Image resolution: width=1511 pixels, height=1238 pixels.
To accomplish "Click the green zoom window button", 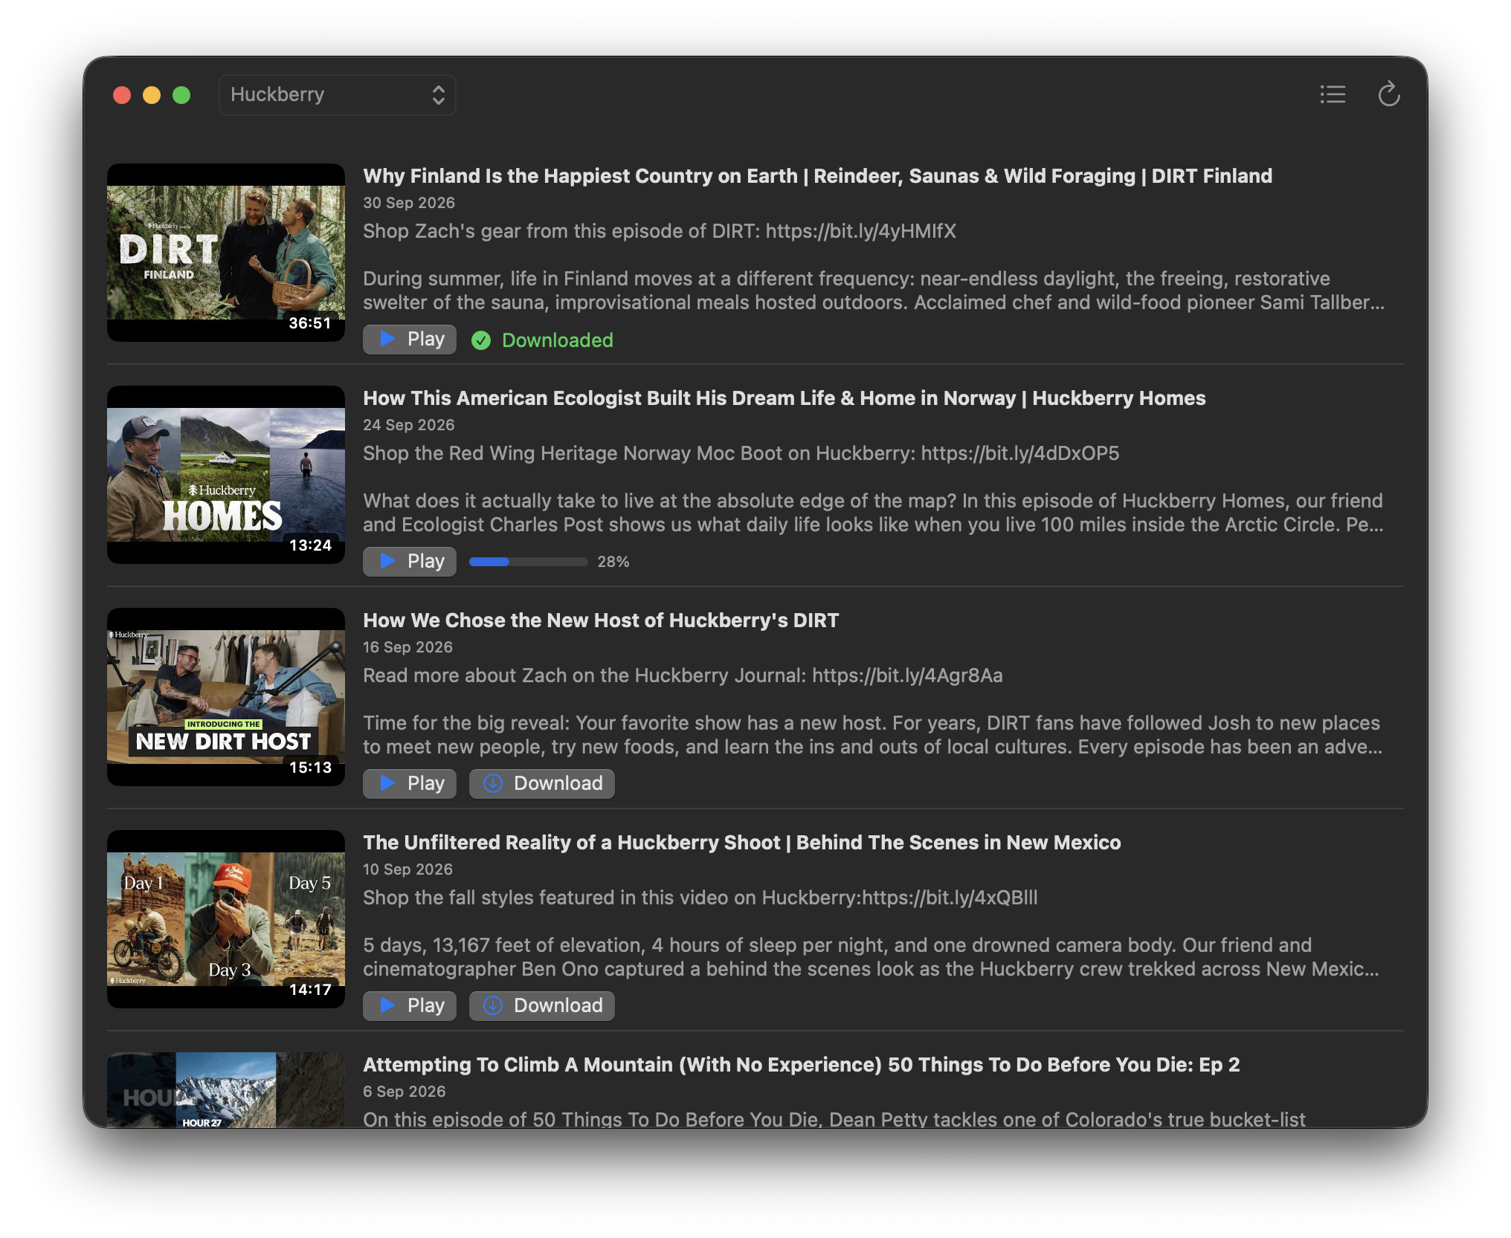I will [x=181, y=95].
